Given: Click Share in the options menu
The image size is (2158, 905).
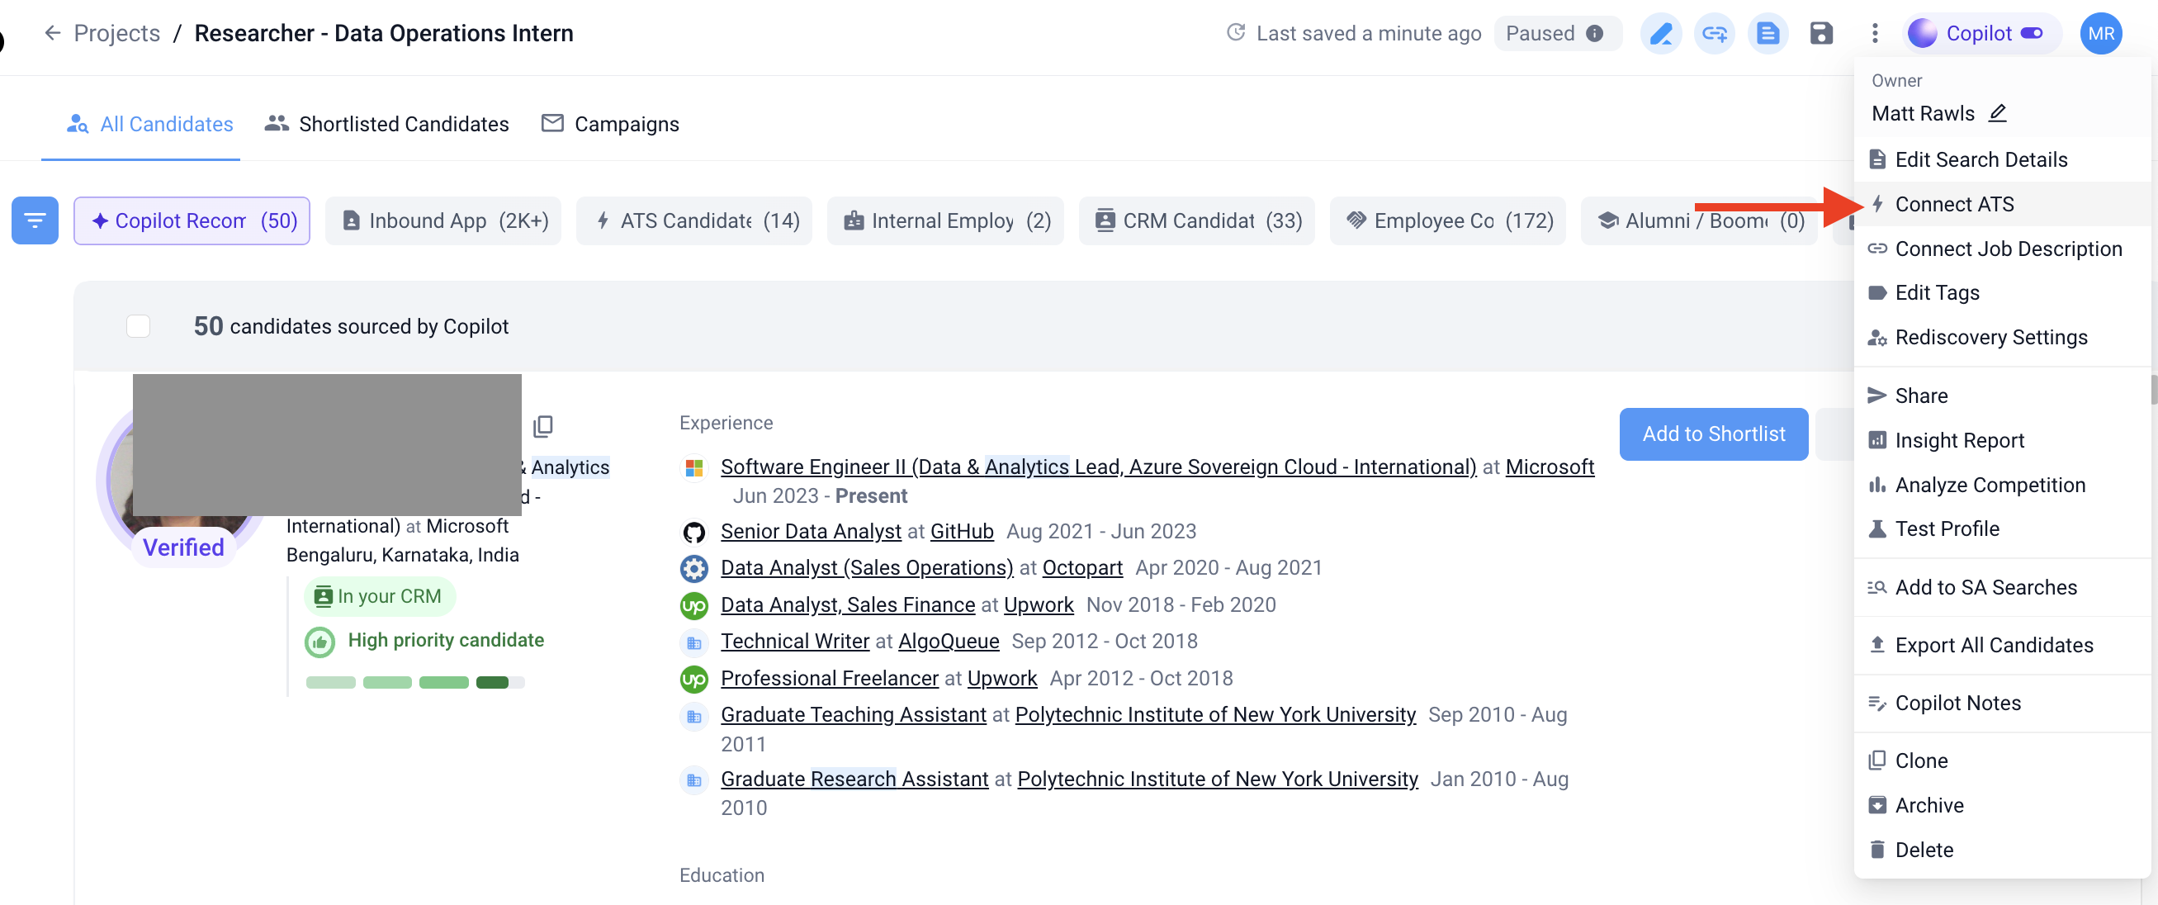Looking at the screenshot, I should coord(2002,396).
